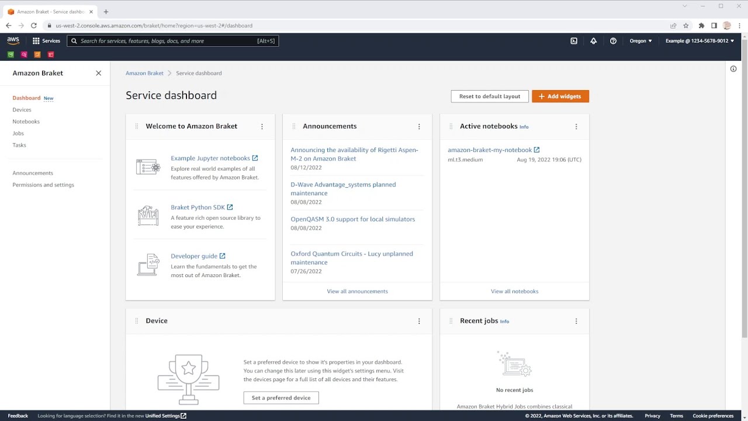The height and width of the screenshot is (421, 748).
Task: Click the Braket Python SDK toolbox icon
Action: coord(148,216)
